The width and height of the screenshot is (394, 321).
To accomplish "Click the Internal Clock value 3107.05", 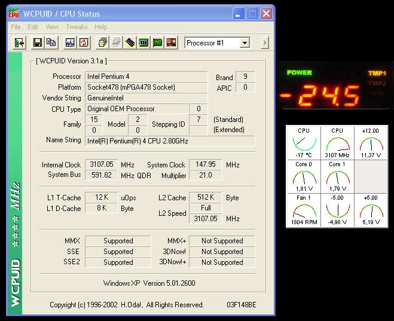I will [102, 164].
